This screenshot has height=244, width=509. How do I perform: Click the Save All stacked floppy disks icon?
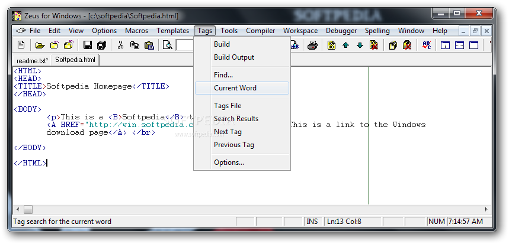pos(101,45)
